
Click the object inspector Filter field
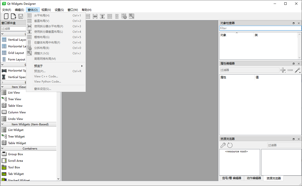pos(260,28)
